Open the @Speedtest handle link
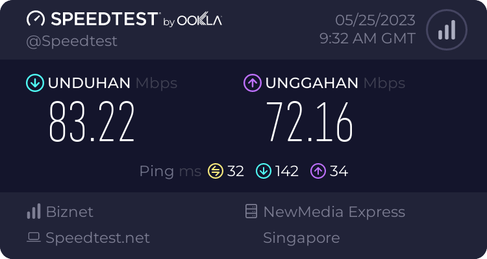 (71, 41)
